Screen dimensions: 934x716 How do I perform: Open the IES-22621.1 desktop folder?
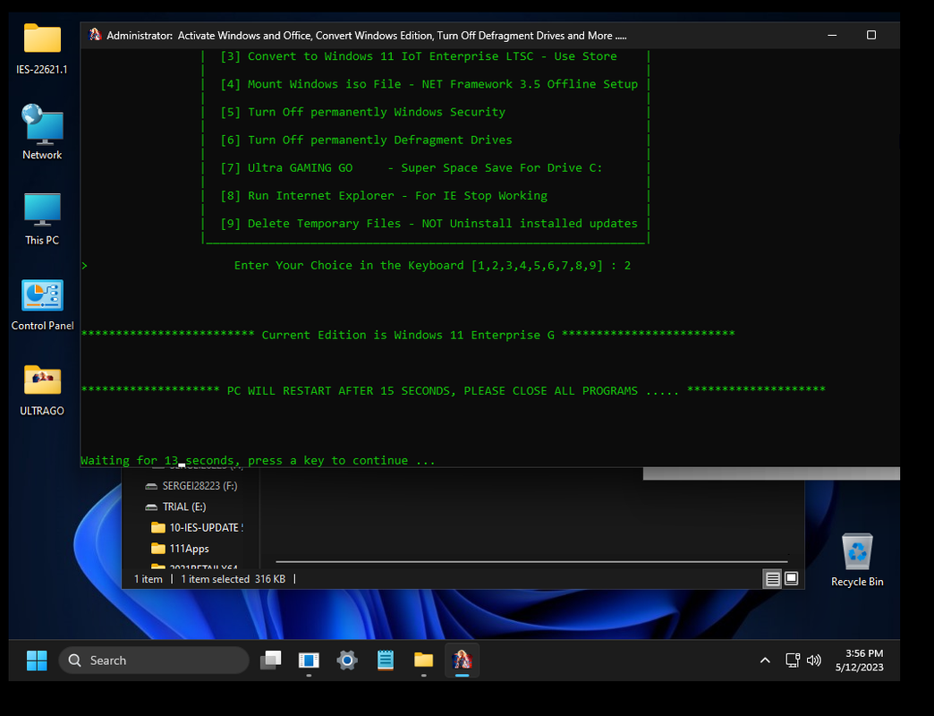42,49
